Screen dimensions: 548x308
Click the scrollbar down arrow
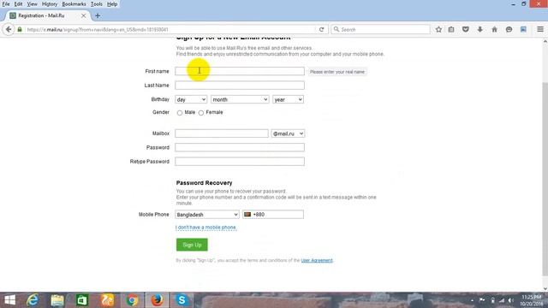(x=545, y=288)
